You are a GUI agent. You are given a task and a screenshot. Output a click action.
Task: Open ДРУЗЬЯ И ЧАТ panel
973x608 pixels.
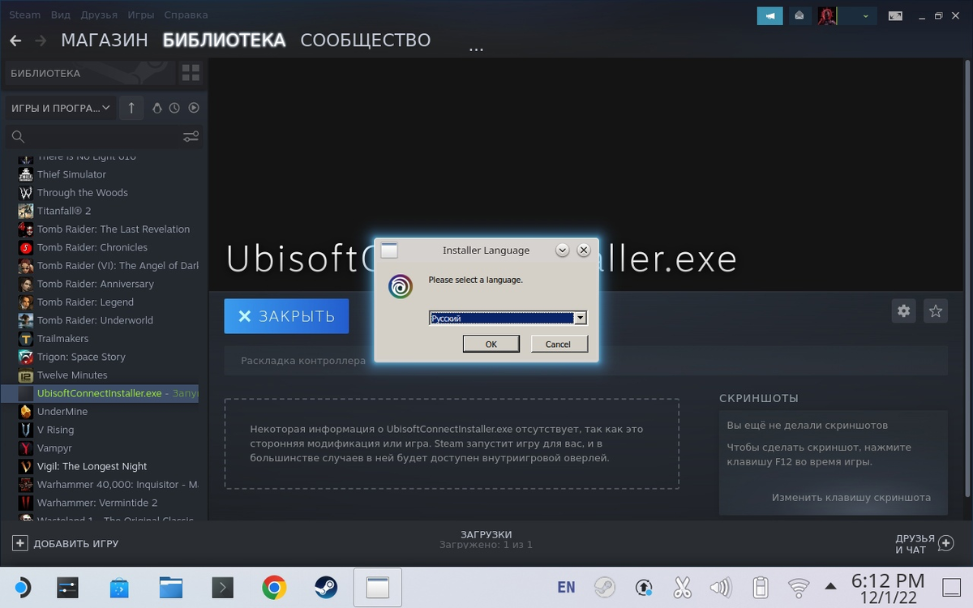924,544
